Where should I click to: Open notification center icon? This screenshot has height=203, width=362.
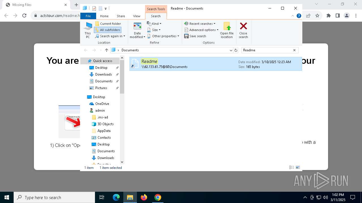click(353, 197)
